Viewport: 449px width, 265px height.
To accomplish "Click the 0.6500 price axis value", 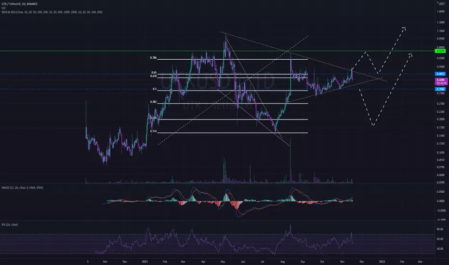I will [441, 58].
